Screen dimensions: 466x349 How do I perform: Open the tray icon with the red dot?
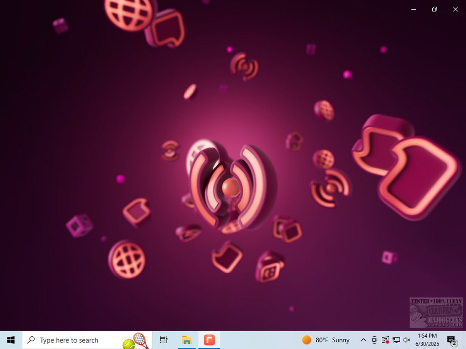385,340
